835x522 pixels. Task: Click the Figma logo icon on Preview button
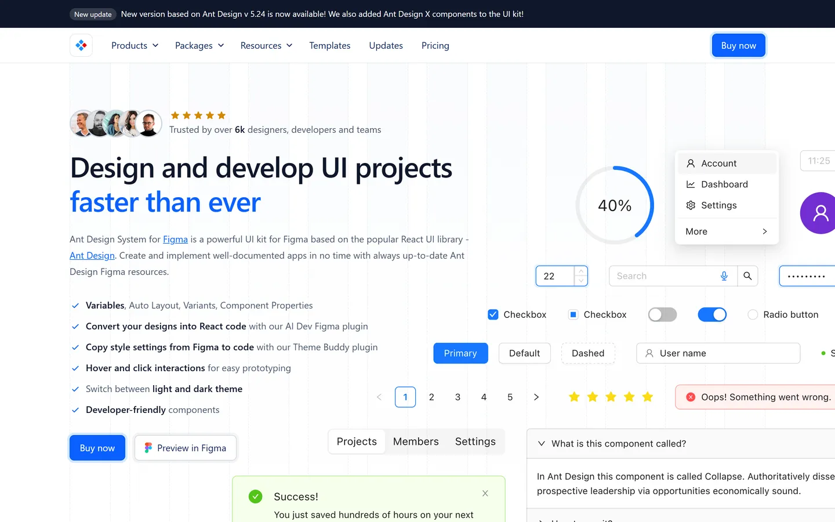click(x=148, y=448)
